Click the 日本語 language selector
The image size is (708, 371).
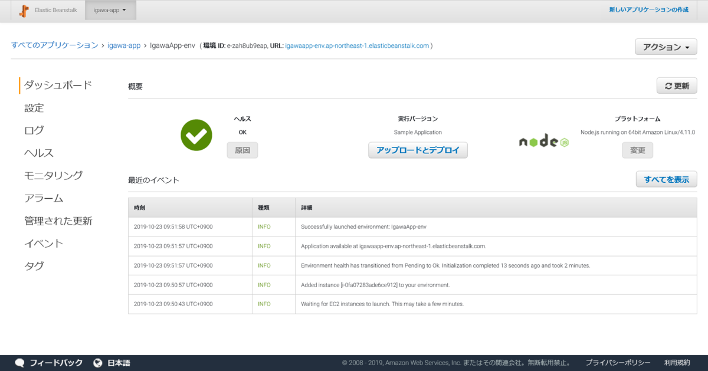119,363
